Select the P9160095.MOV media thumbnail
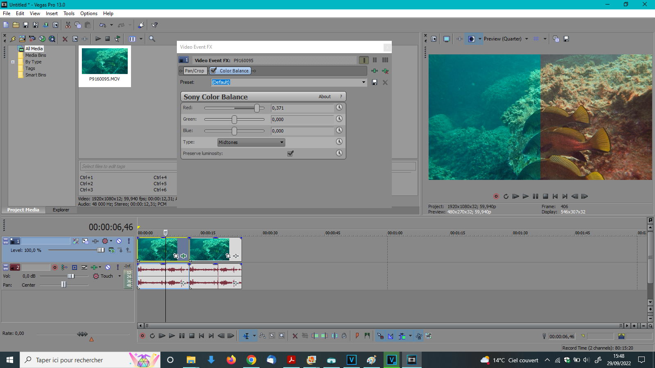The width and height of the screenshot is (655, 368). coord(105,61)
